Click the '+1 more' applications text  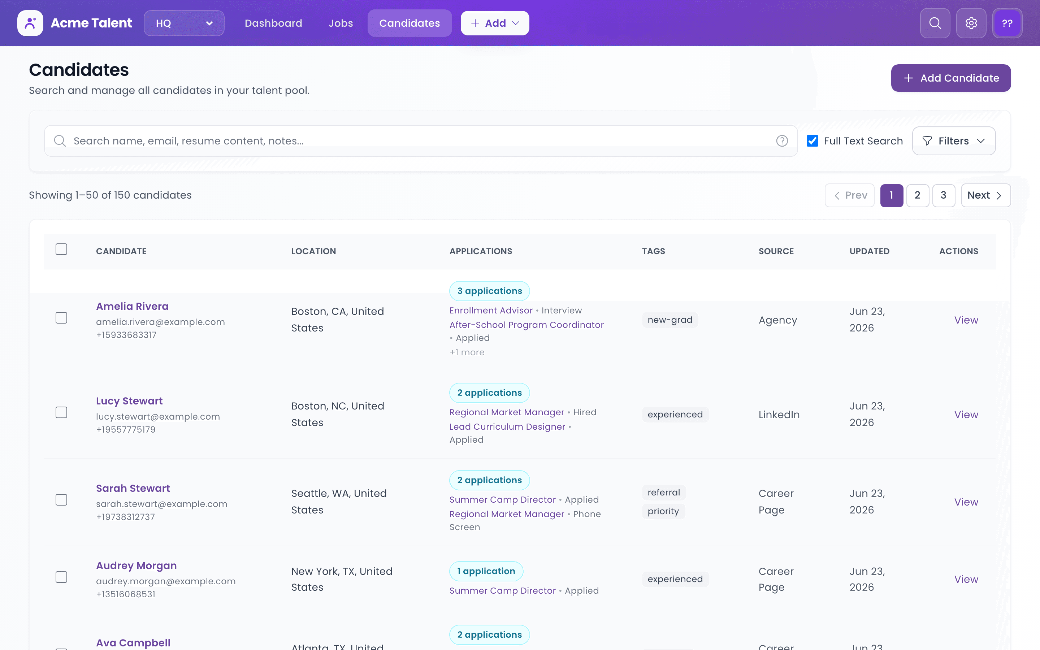click(x=467, y=352)
